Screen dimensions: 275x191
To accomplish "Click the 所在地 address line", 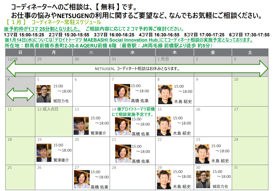I will pos(108,46).
